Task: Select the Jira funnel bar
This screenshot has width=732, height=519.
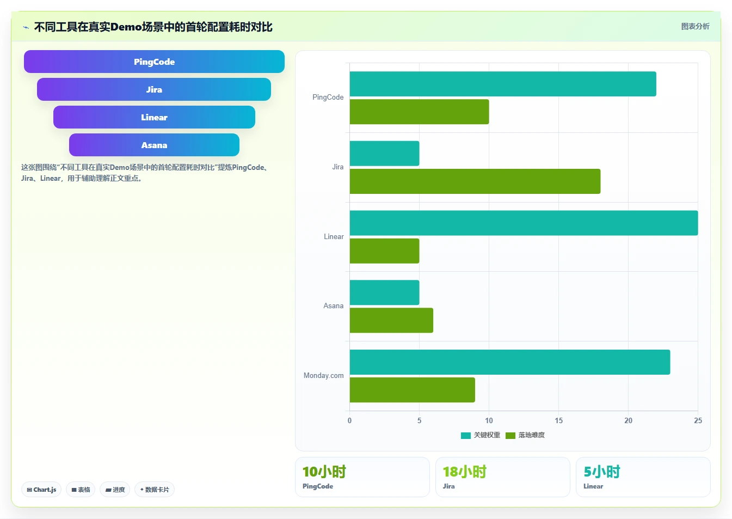Action: (154, 89)
